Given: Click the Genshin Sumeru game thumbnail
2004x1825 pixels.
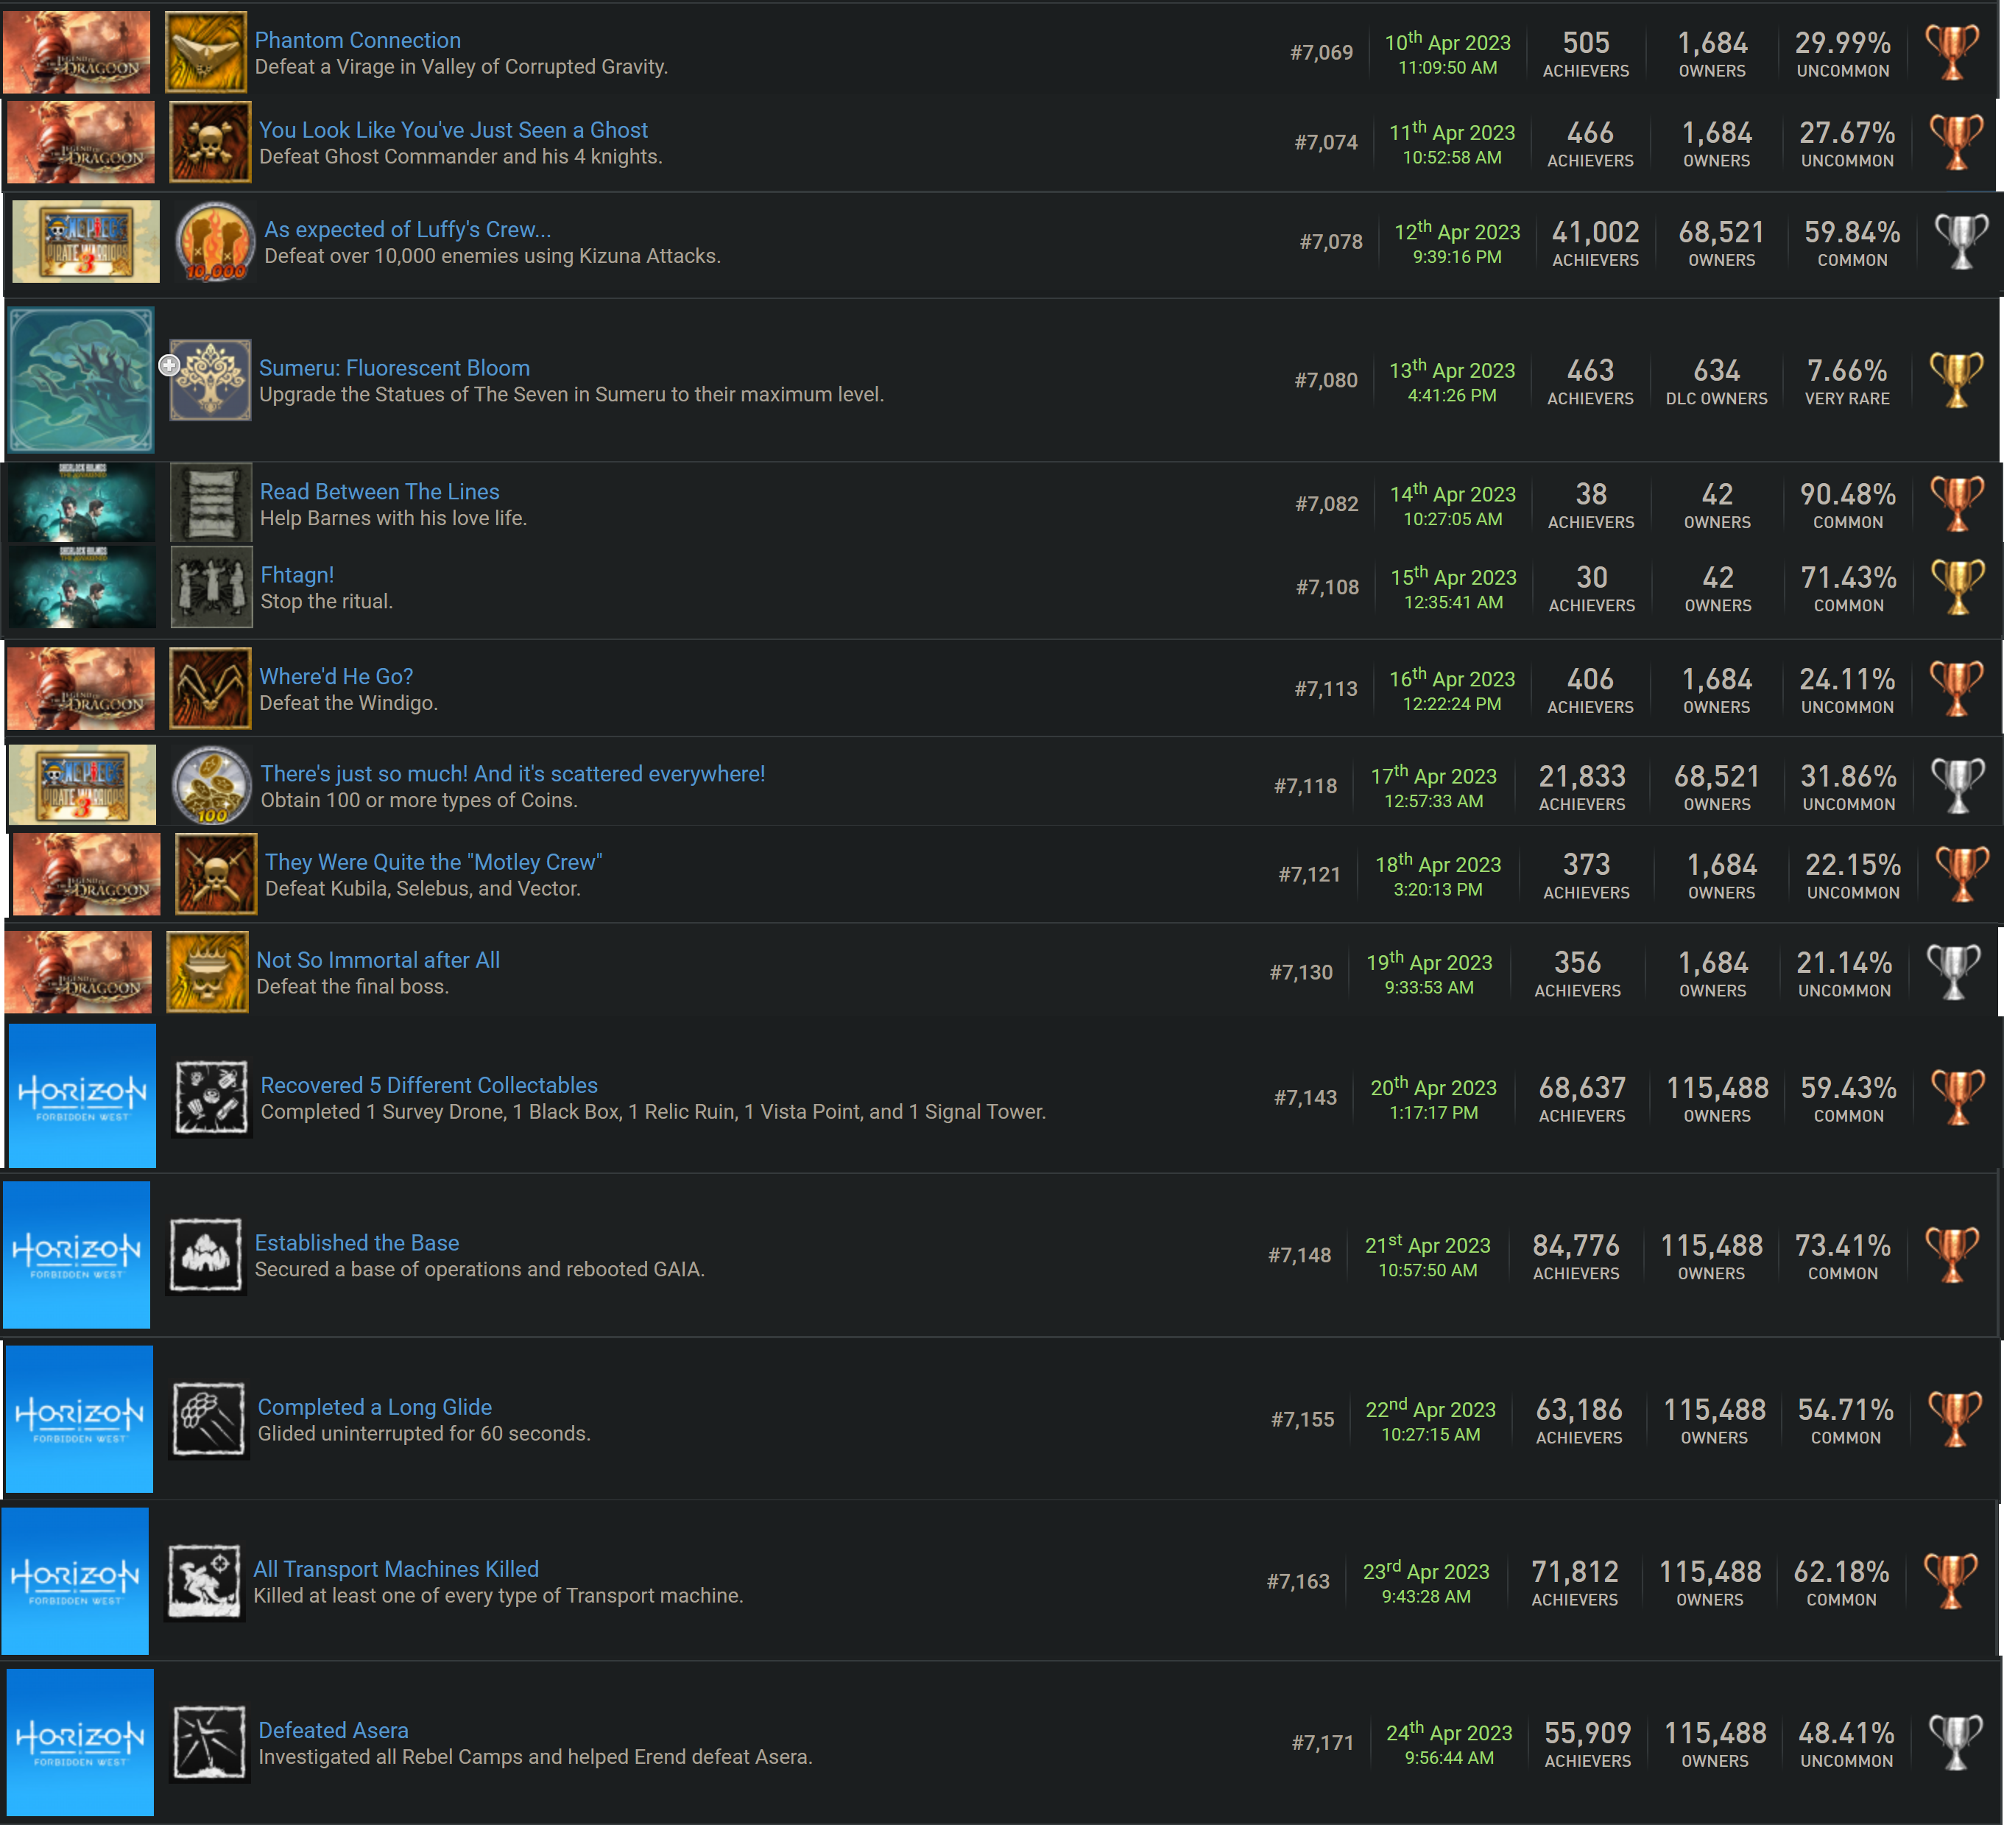Looking at the screenshot, I should [82, 379].
